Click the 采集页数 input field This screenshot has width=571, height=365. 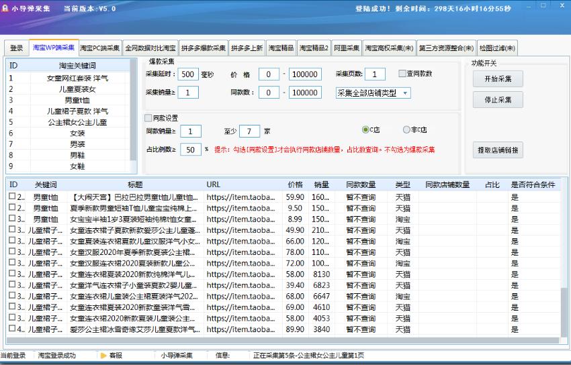[375, 74]
